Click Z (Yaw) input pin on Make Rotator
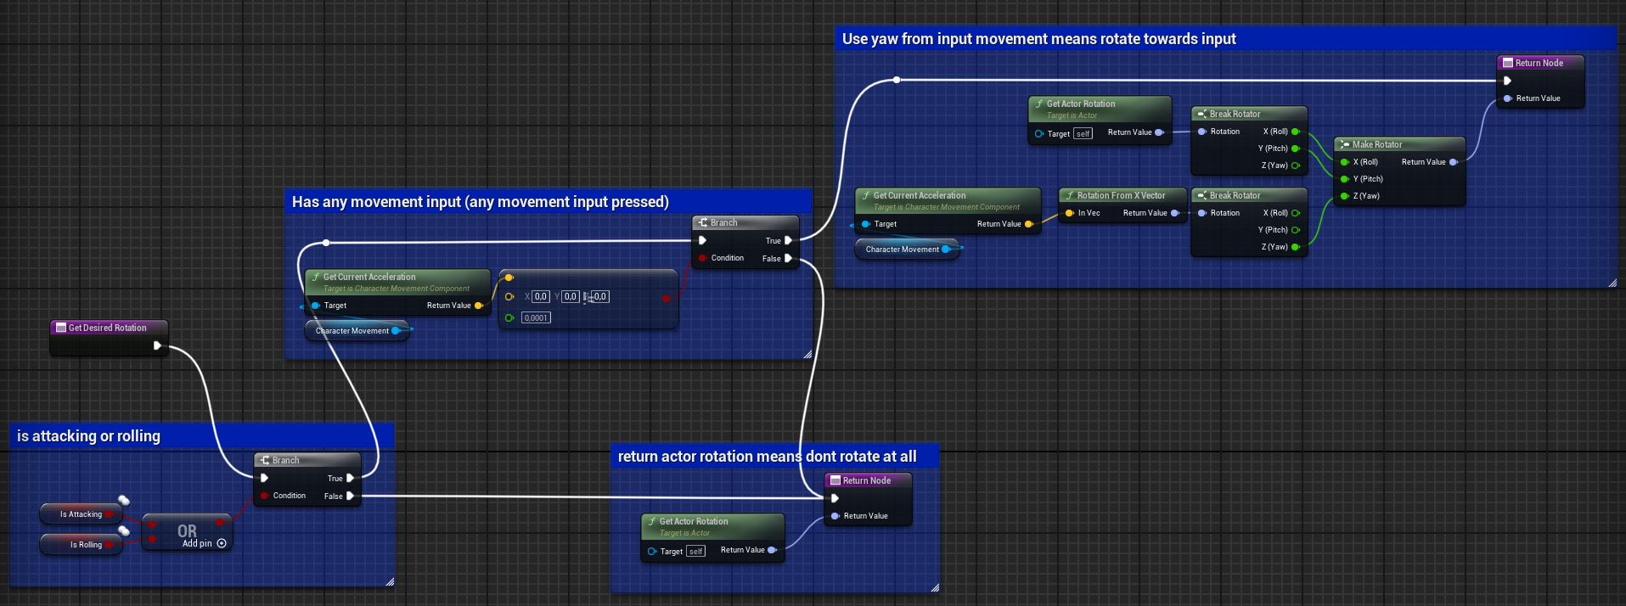 (x=1344, y=196)
